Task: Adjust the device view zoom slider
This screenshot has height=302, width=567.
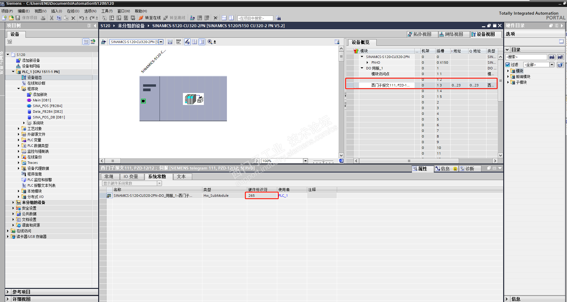Action: (x=323, y=161)
